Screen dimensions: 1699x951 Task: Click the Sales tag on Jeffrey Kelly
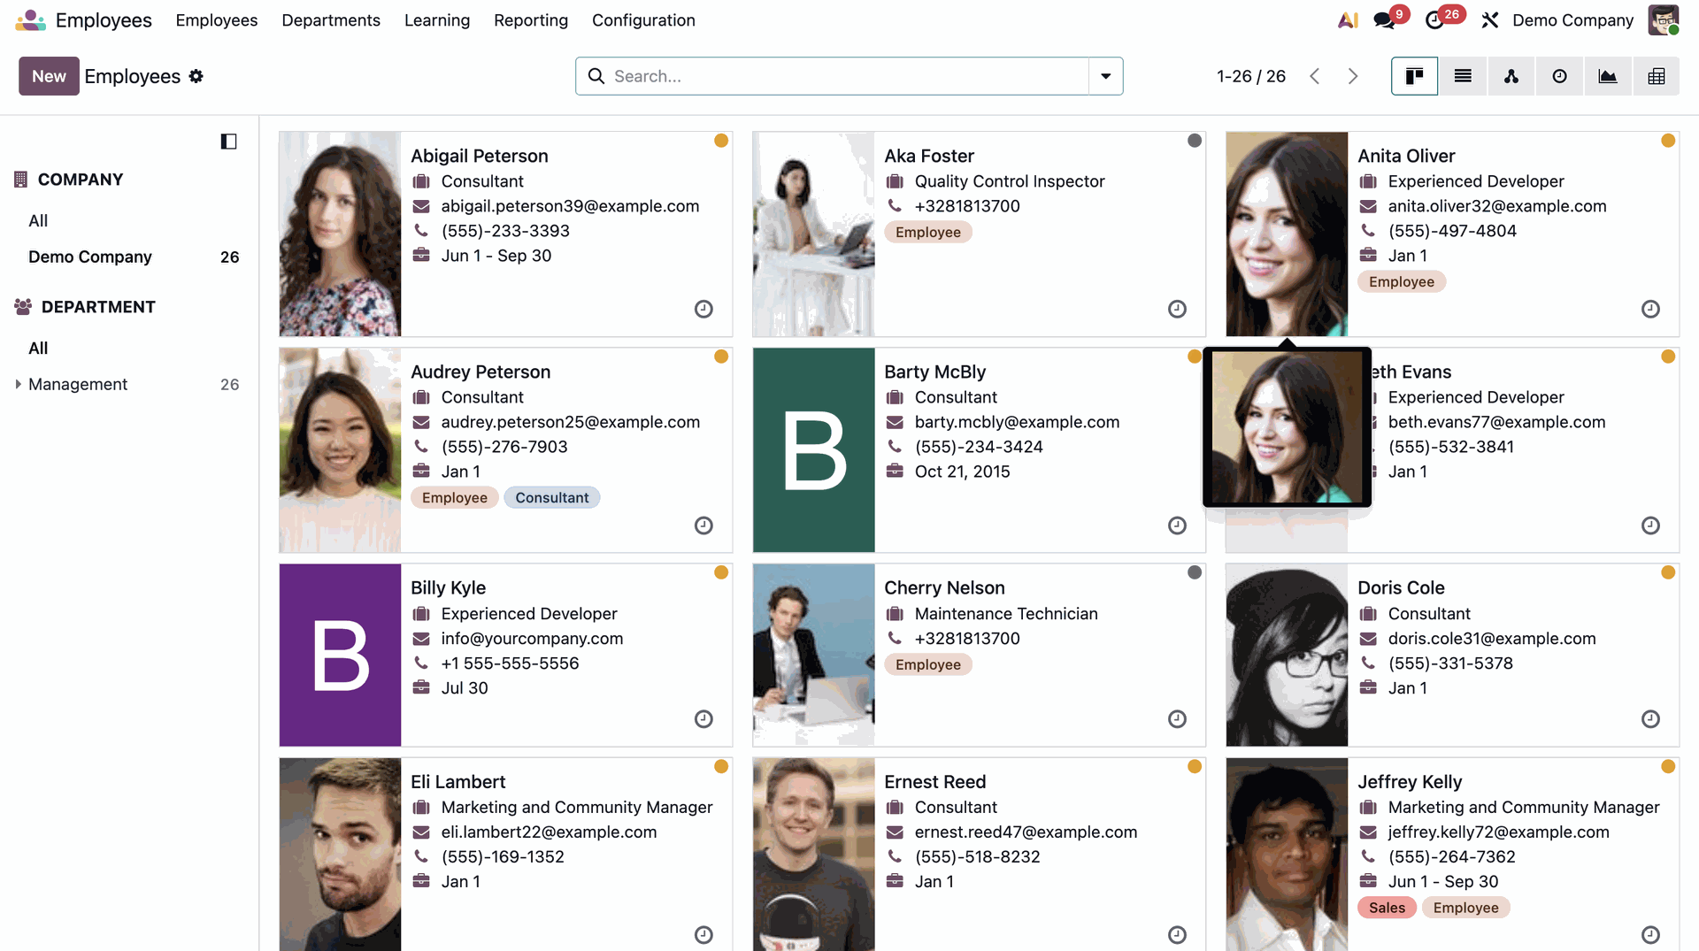tap(1387, 908)
